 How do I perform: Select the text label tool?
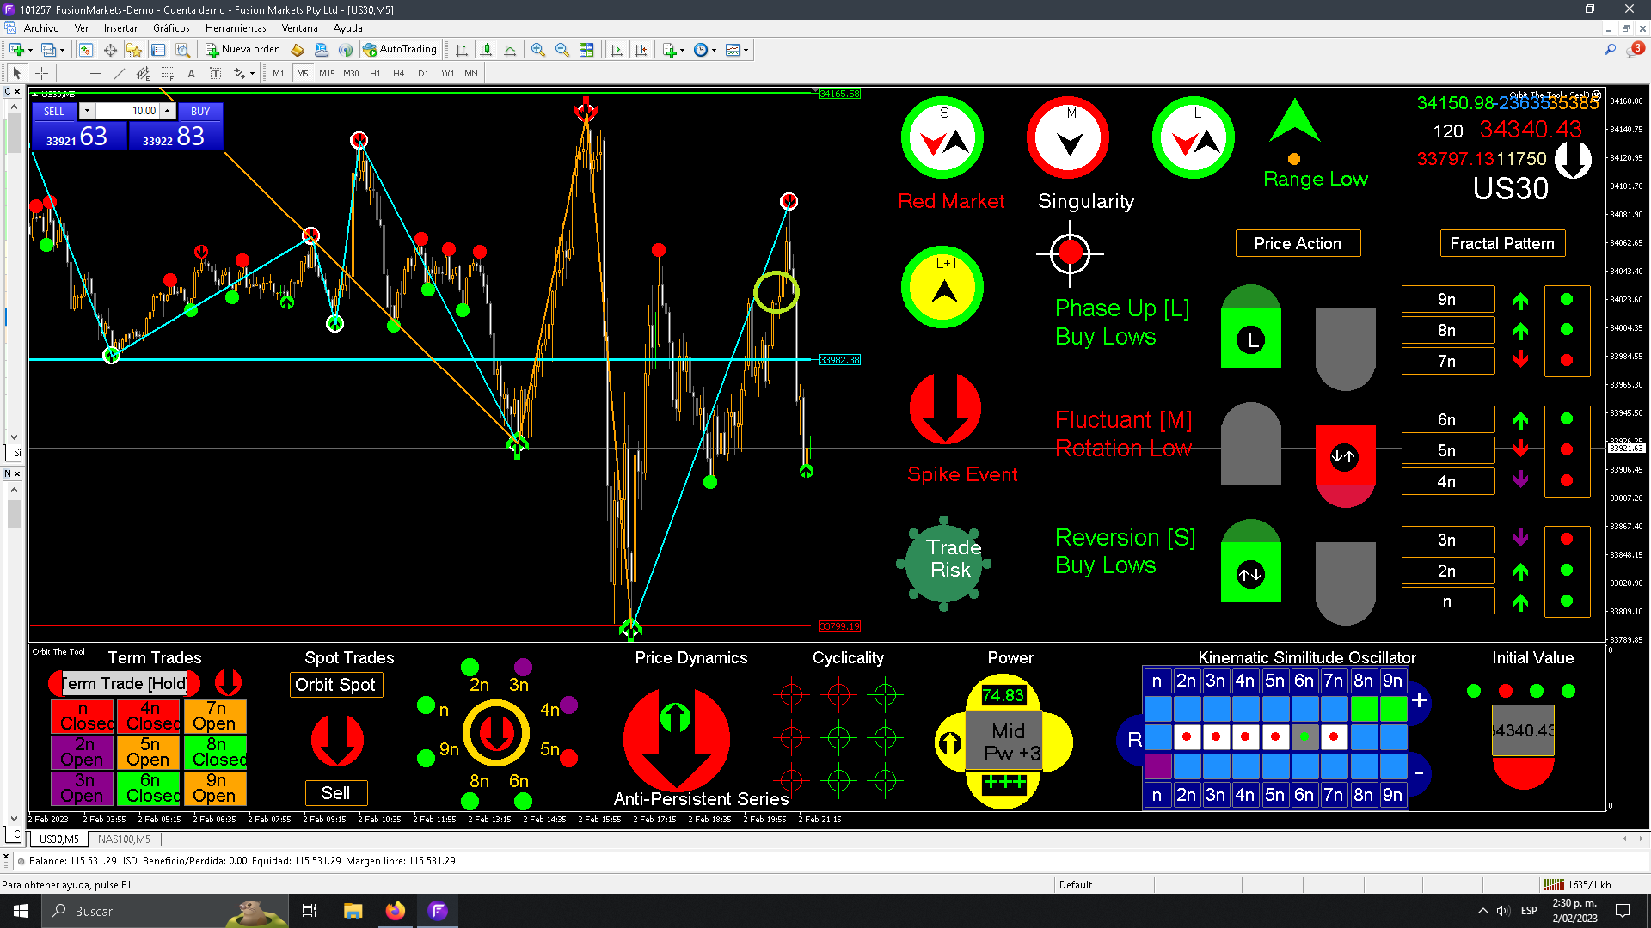click(x=191, y=74)
